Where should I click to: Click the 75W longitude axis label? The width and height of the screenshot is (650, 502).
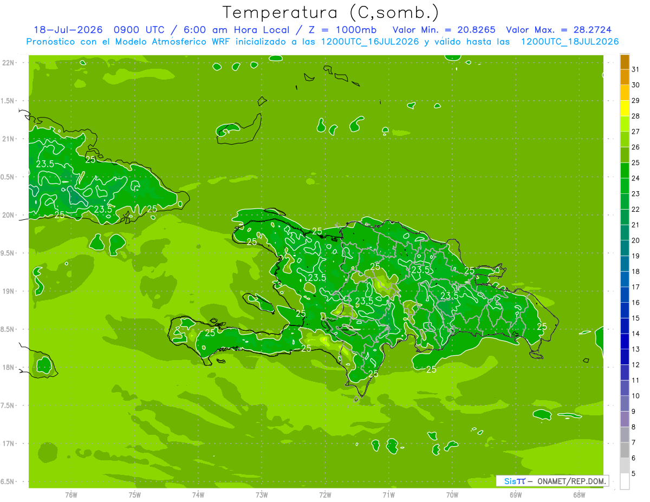[135, 495]
